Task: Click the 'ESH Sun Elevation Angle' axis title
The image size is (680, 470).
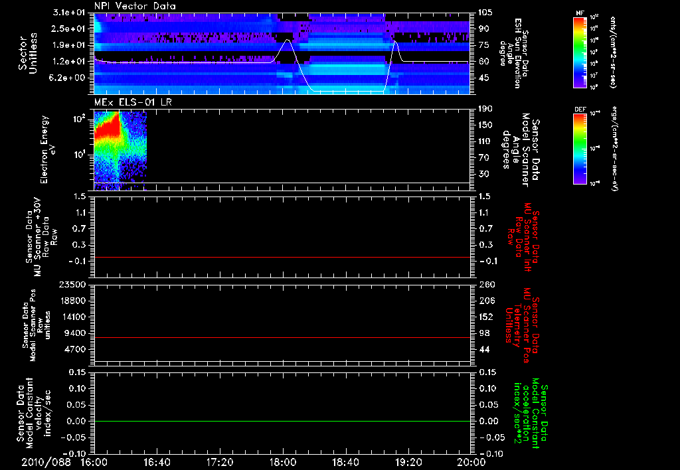Action: [513, 53]
